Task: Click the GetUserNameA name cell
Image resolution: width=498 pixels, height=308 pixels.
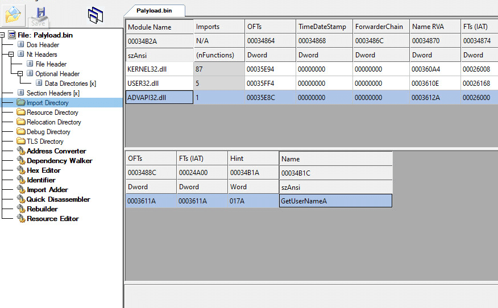Action: click(x=336, y=201)
